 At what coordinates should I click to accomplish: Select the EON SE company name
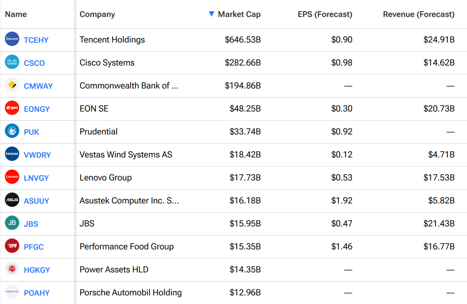94,109
